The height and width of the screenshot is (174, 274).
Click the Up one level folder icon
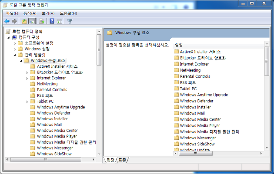(24, 21)
